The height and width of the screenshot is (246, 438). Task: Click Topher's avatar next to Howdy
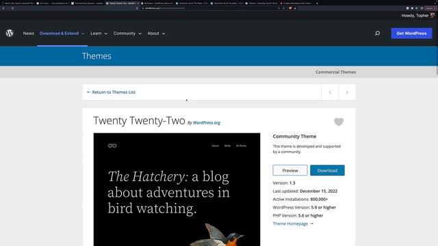tap(433, 15)
